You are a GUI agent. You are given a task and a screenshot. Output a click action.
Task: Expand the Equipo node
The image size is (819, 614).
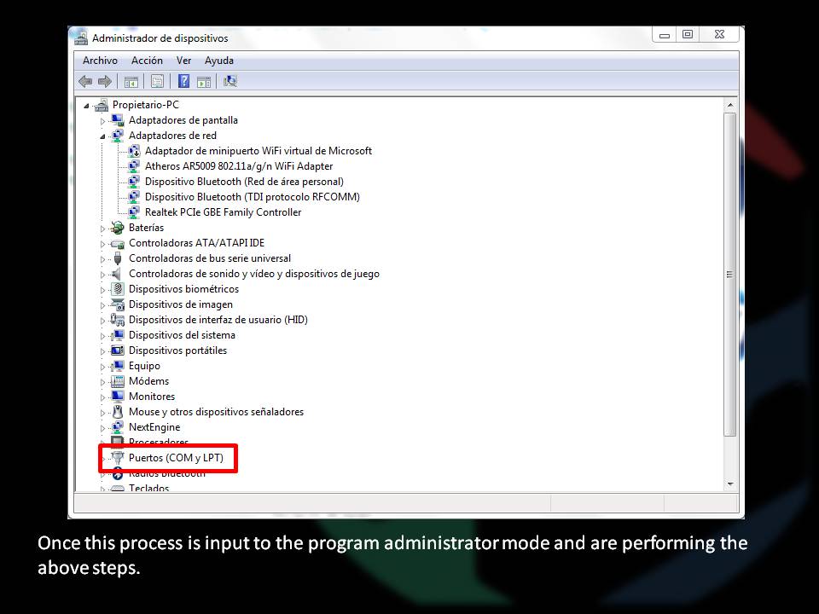102,367
